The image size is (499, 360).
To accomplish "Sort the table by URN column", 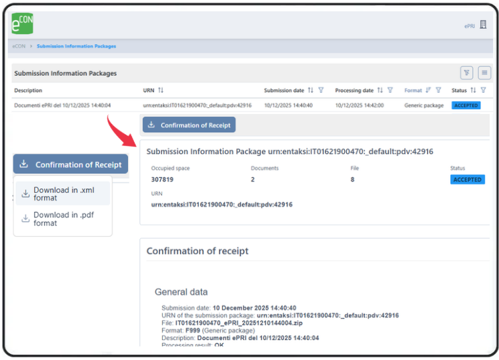I will pos(161,90).
